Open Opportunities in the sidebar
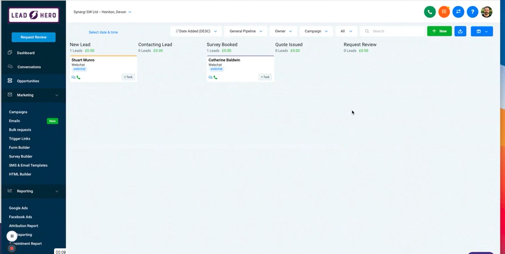Image resolution: width=505 pixels, height=254 pixels. pyautogui.click(x=28, y=81)
